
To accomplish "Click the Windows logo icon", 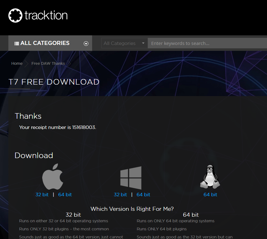I will [131, 178].
